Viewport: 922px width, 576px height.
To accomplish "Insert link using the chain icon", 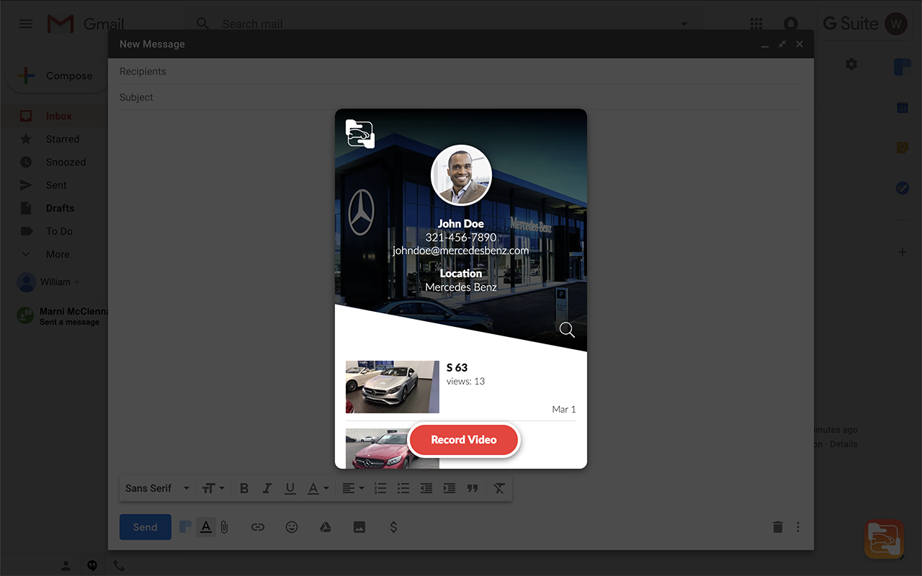I will (x=258, y=527).
